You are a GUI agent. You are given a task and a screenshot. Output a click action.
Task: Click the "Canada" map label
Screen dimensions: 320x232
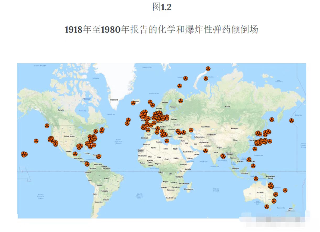click(x=61, y=110)
